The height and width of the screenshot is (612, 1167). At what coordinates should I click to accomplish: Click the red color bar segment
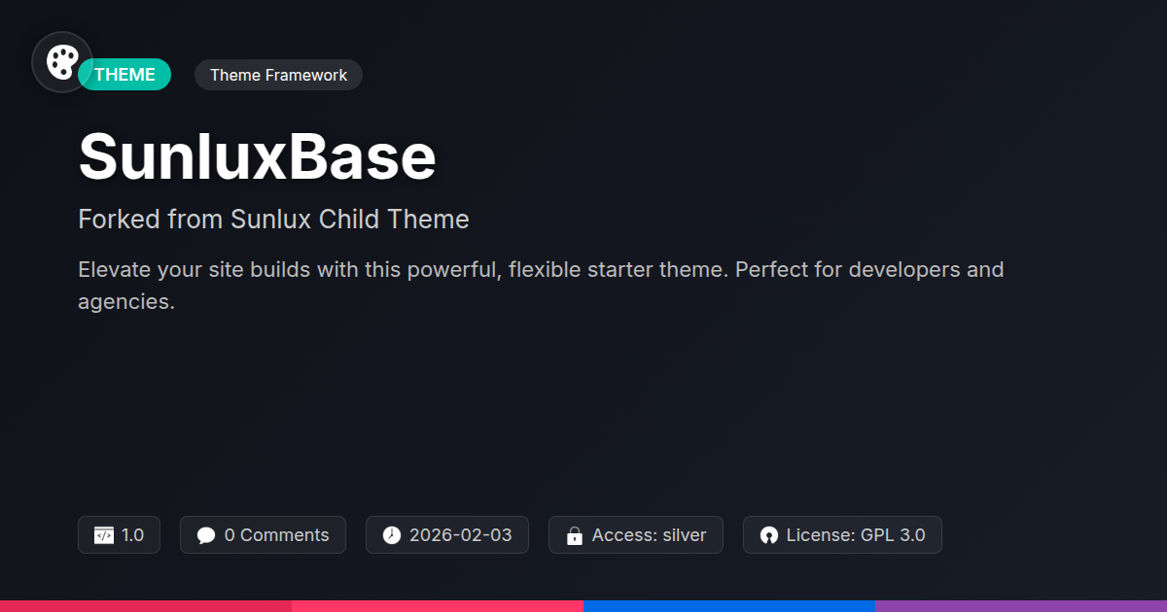coord(146,605)
